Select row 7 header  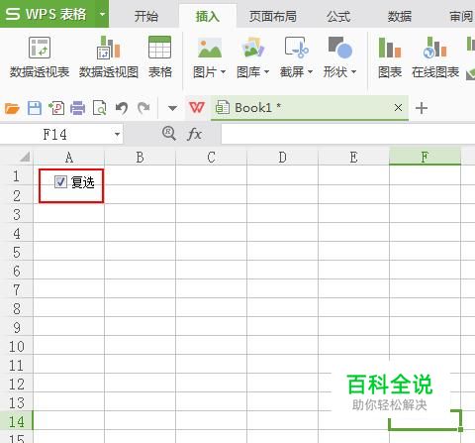[17, 289]
